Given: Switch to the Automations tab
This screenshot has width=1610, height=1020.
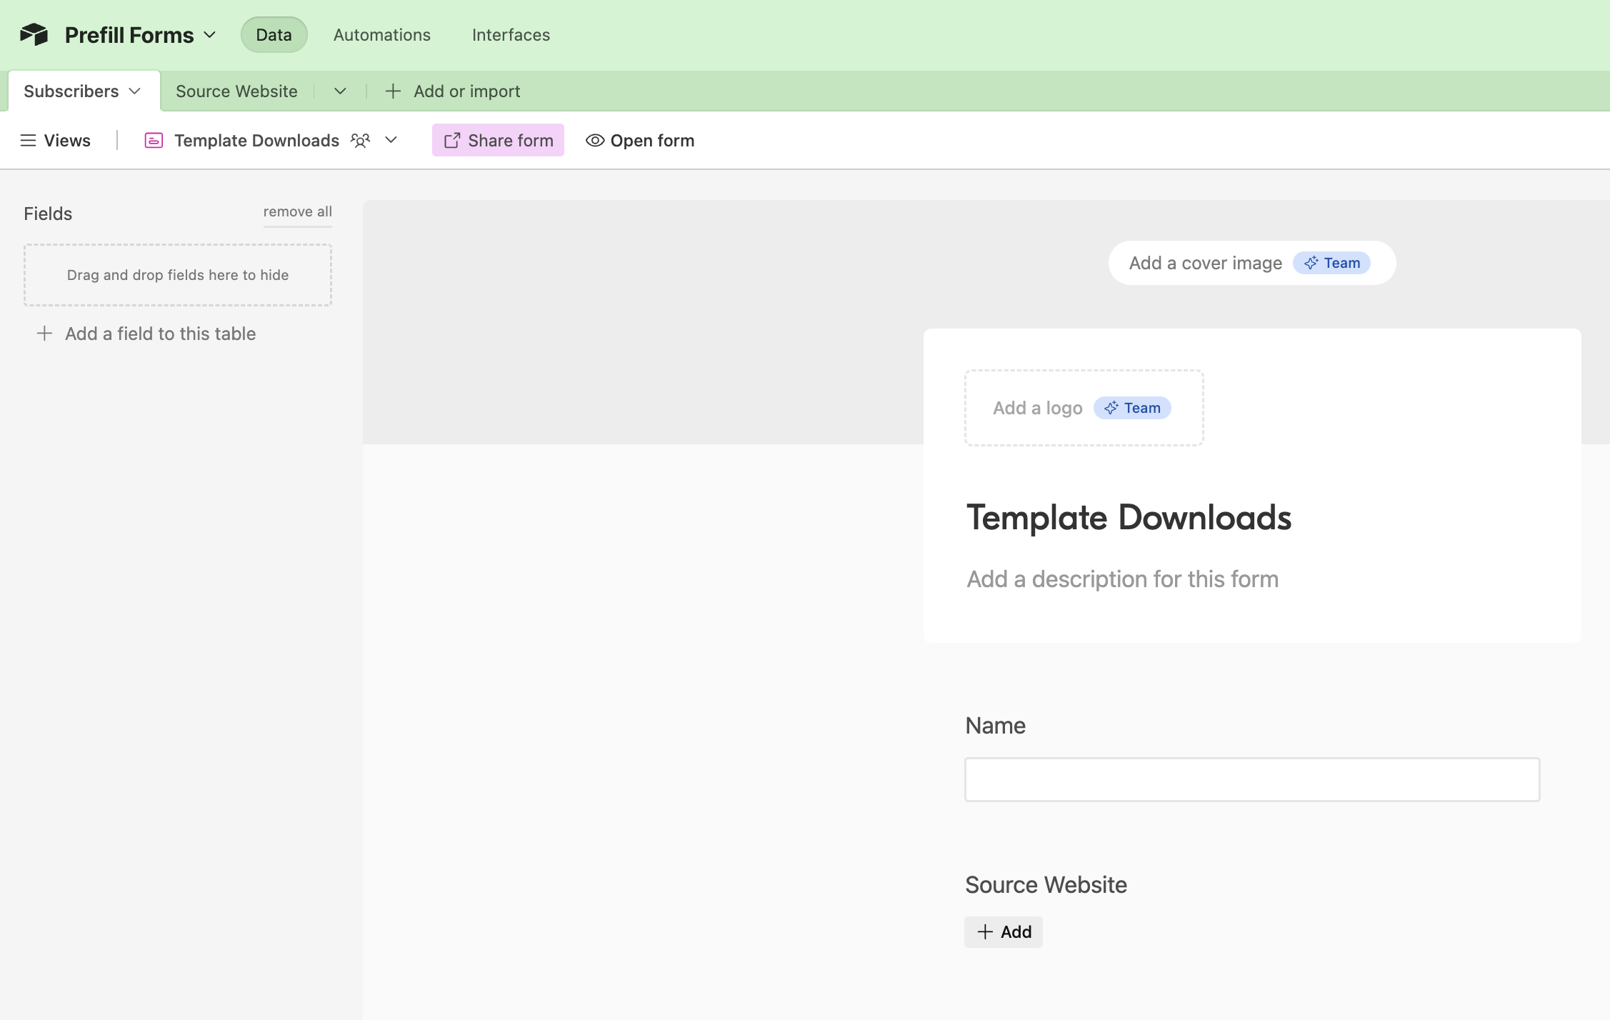Looking at the screenshot, I should [381, 35].
